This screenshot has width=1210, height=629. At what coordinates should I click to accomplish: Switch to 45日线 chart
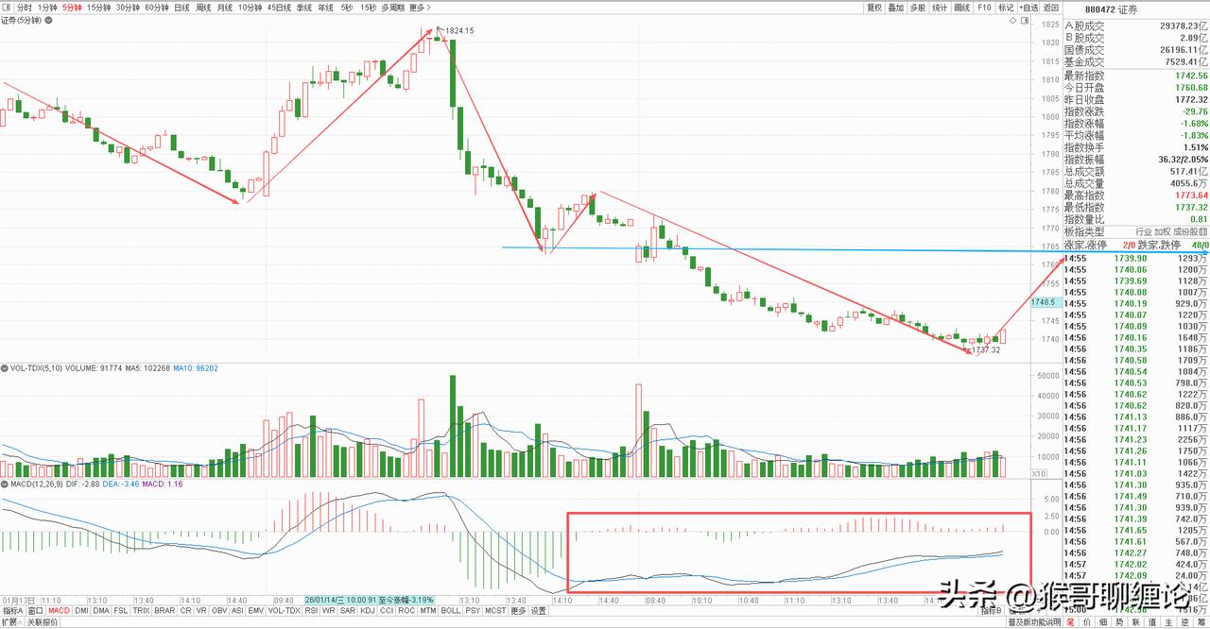(x=279, y=8)
